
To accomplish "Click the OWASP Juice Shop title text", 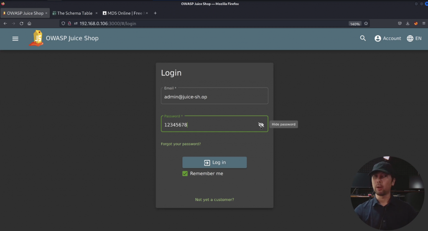I will pyautogui.click(x=72, y=38).
